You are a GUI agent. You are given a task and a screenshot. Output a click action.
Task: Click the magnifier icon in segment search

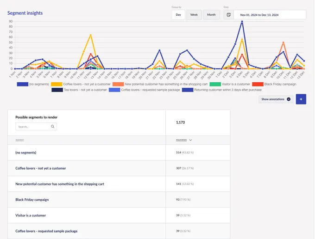(x=53, y=126)
